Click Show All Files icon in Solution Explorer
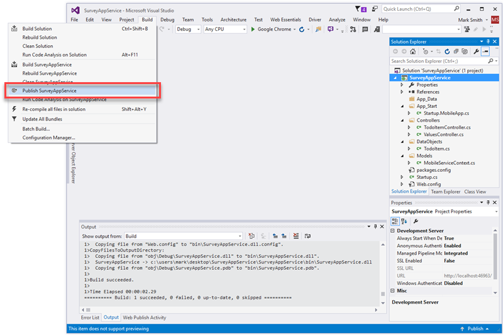The image size is (503, 335). click(465, 51)
